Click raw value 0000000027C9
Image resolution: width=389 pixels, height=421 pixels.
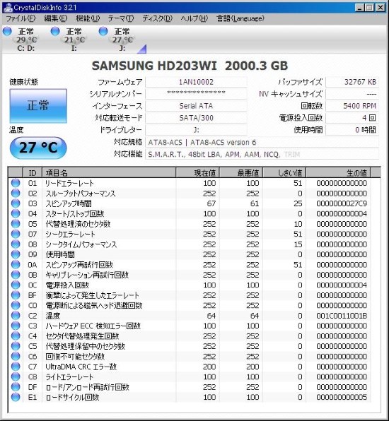click(342, 203)
